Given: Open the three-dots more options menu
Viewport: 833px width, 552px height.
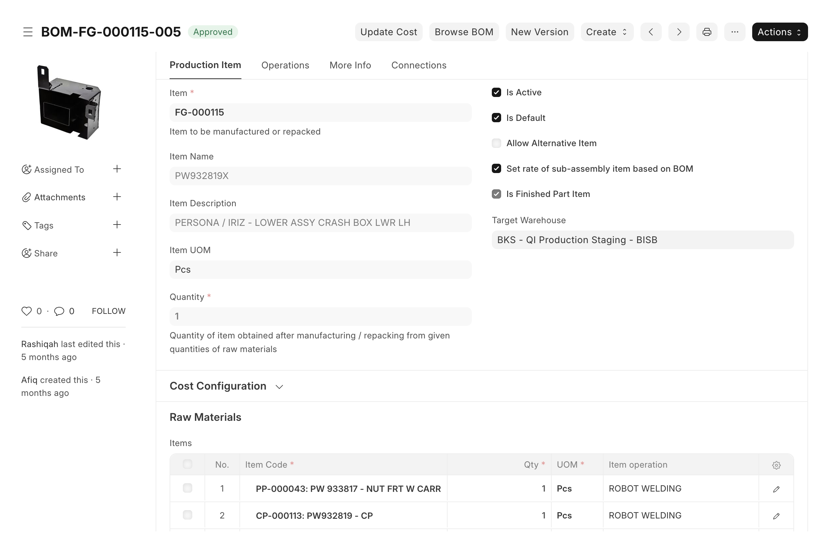Looking at the screenshot, I should [734, 32].
